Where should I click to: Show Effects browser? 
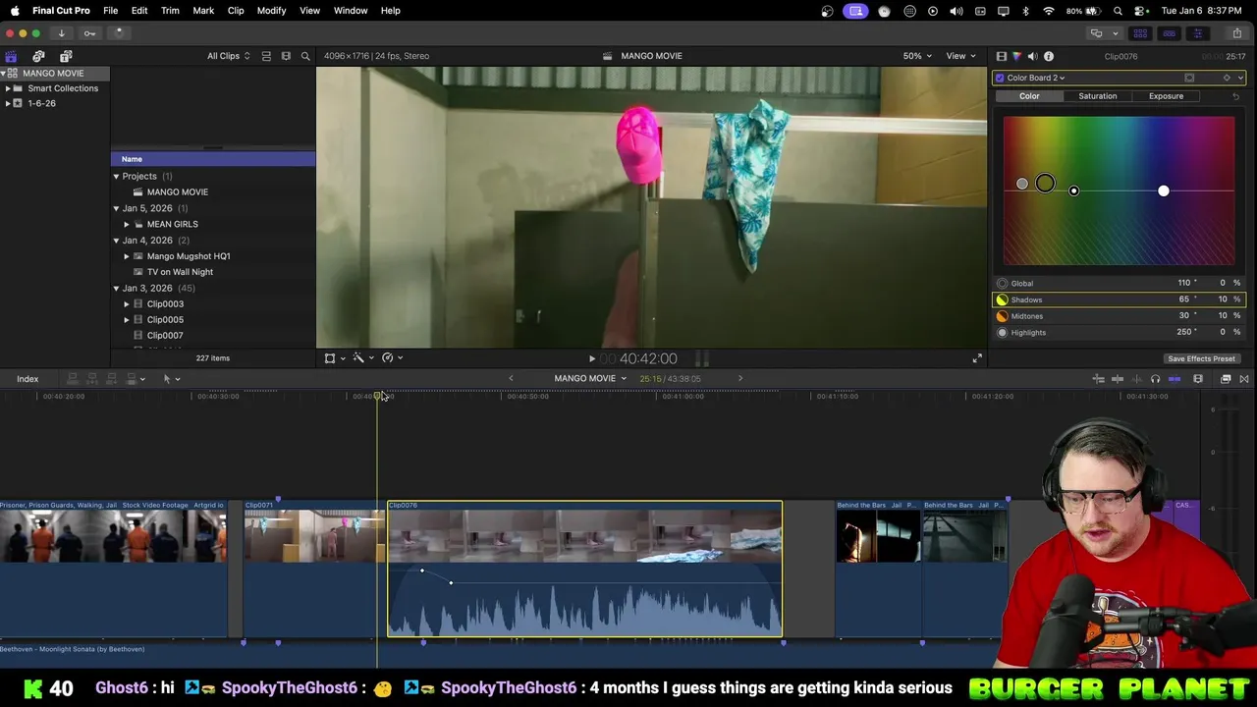(x=1226, y=379)
